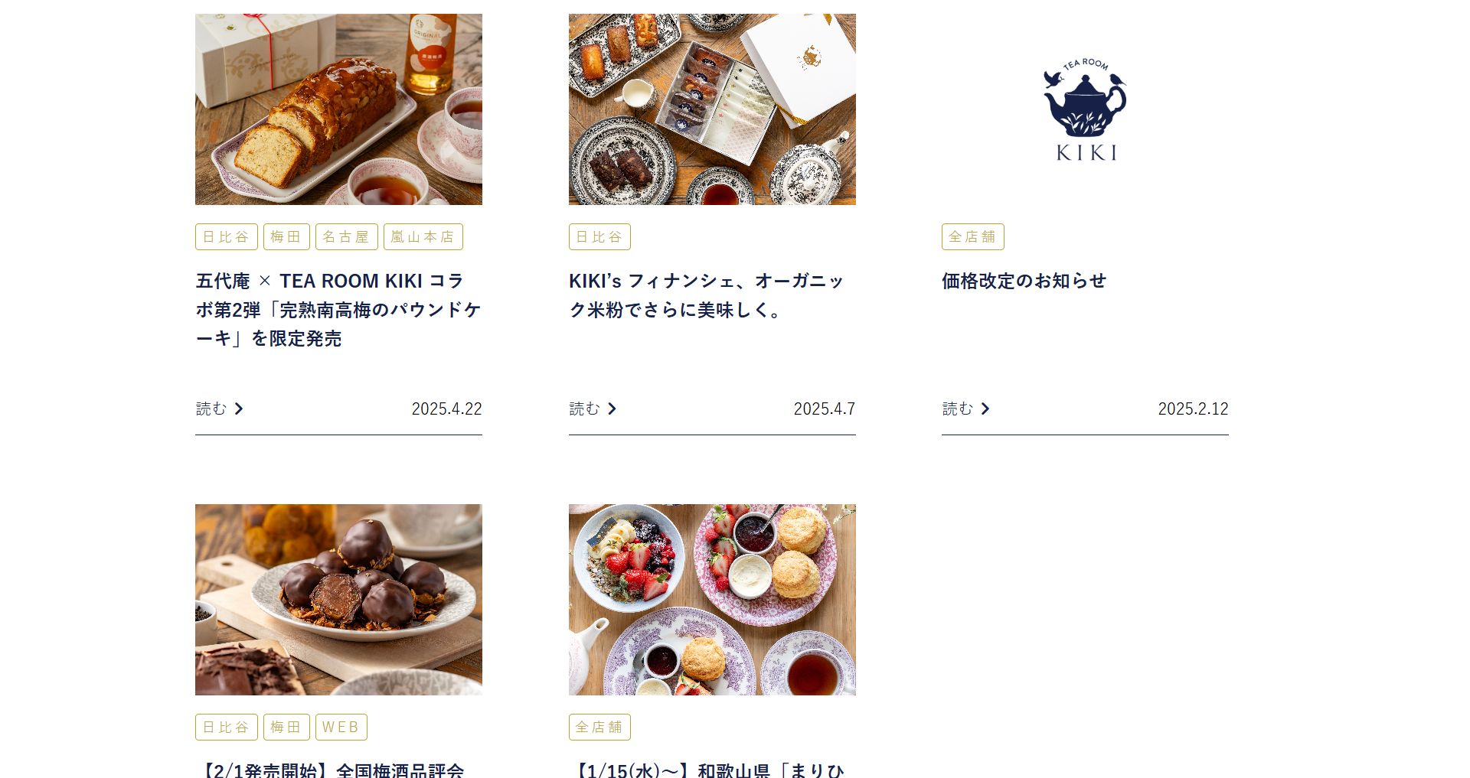Open the 【2/1発売開始】 article title
The height and width of the screenshot is (778, 1470).
tap(331, 769)
